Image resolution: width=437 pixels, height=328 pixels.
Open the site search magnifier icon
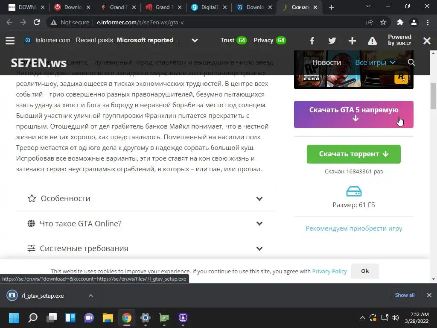coord(411,62)
